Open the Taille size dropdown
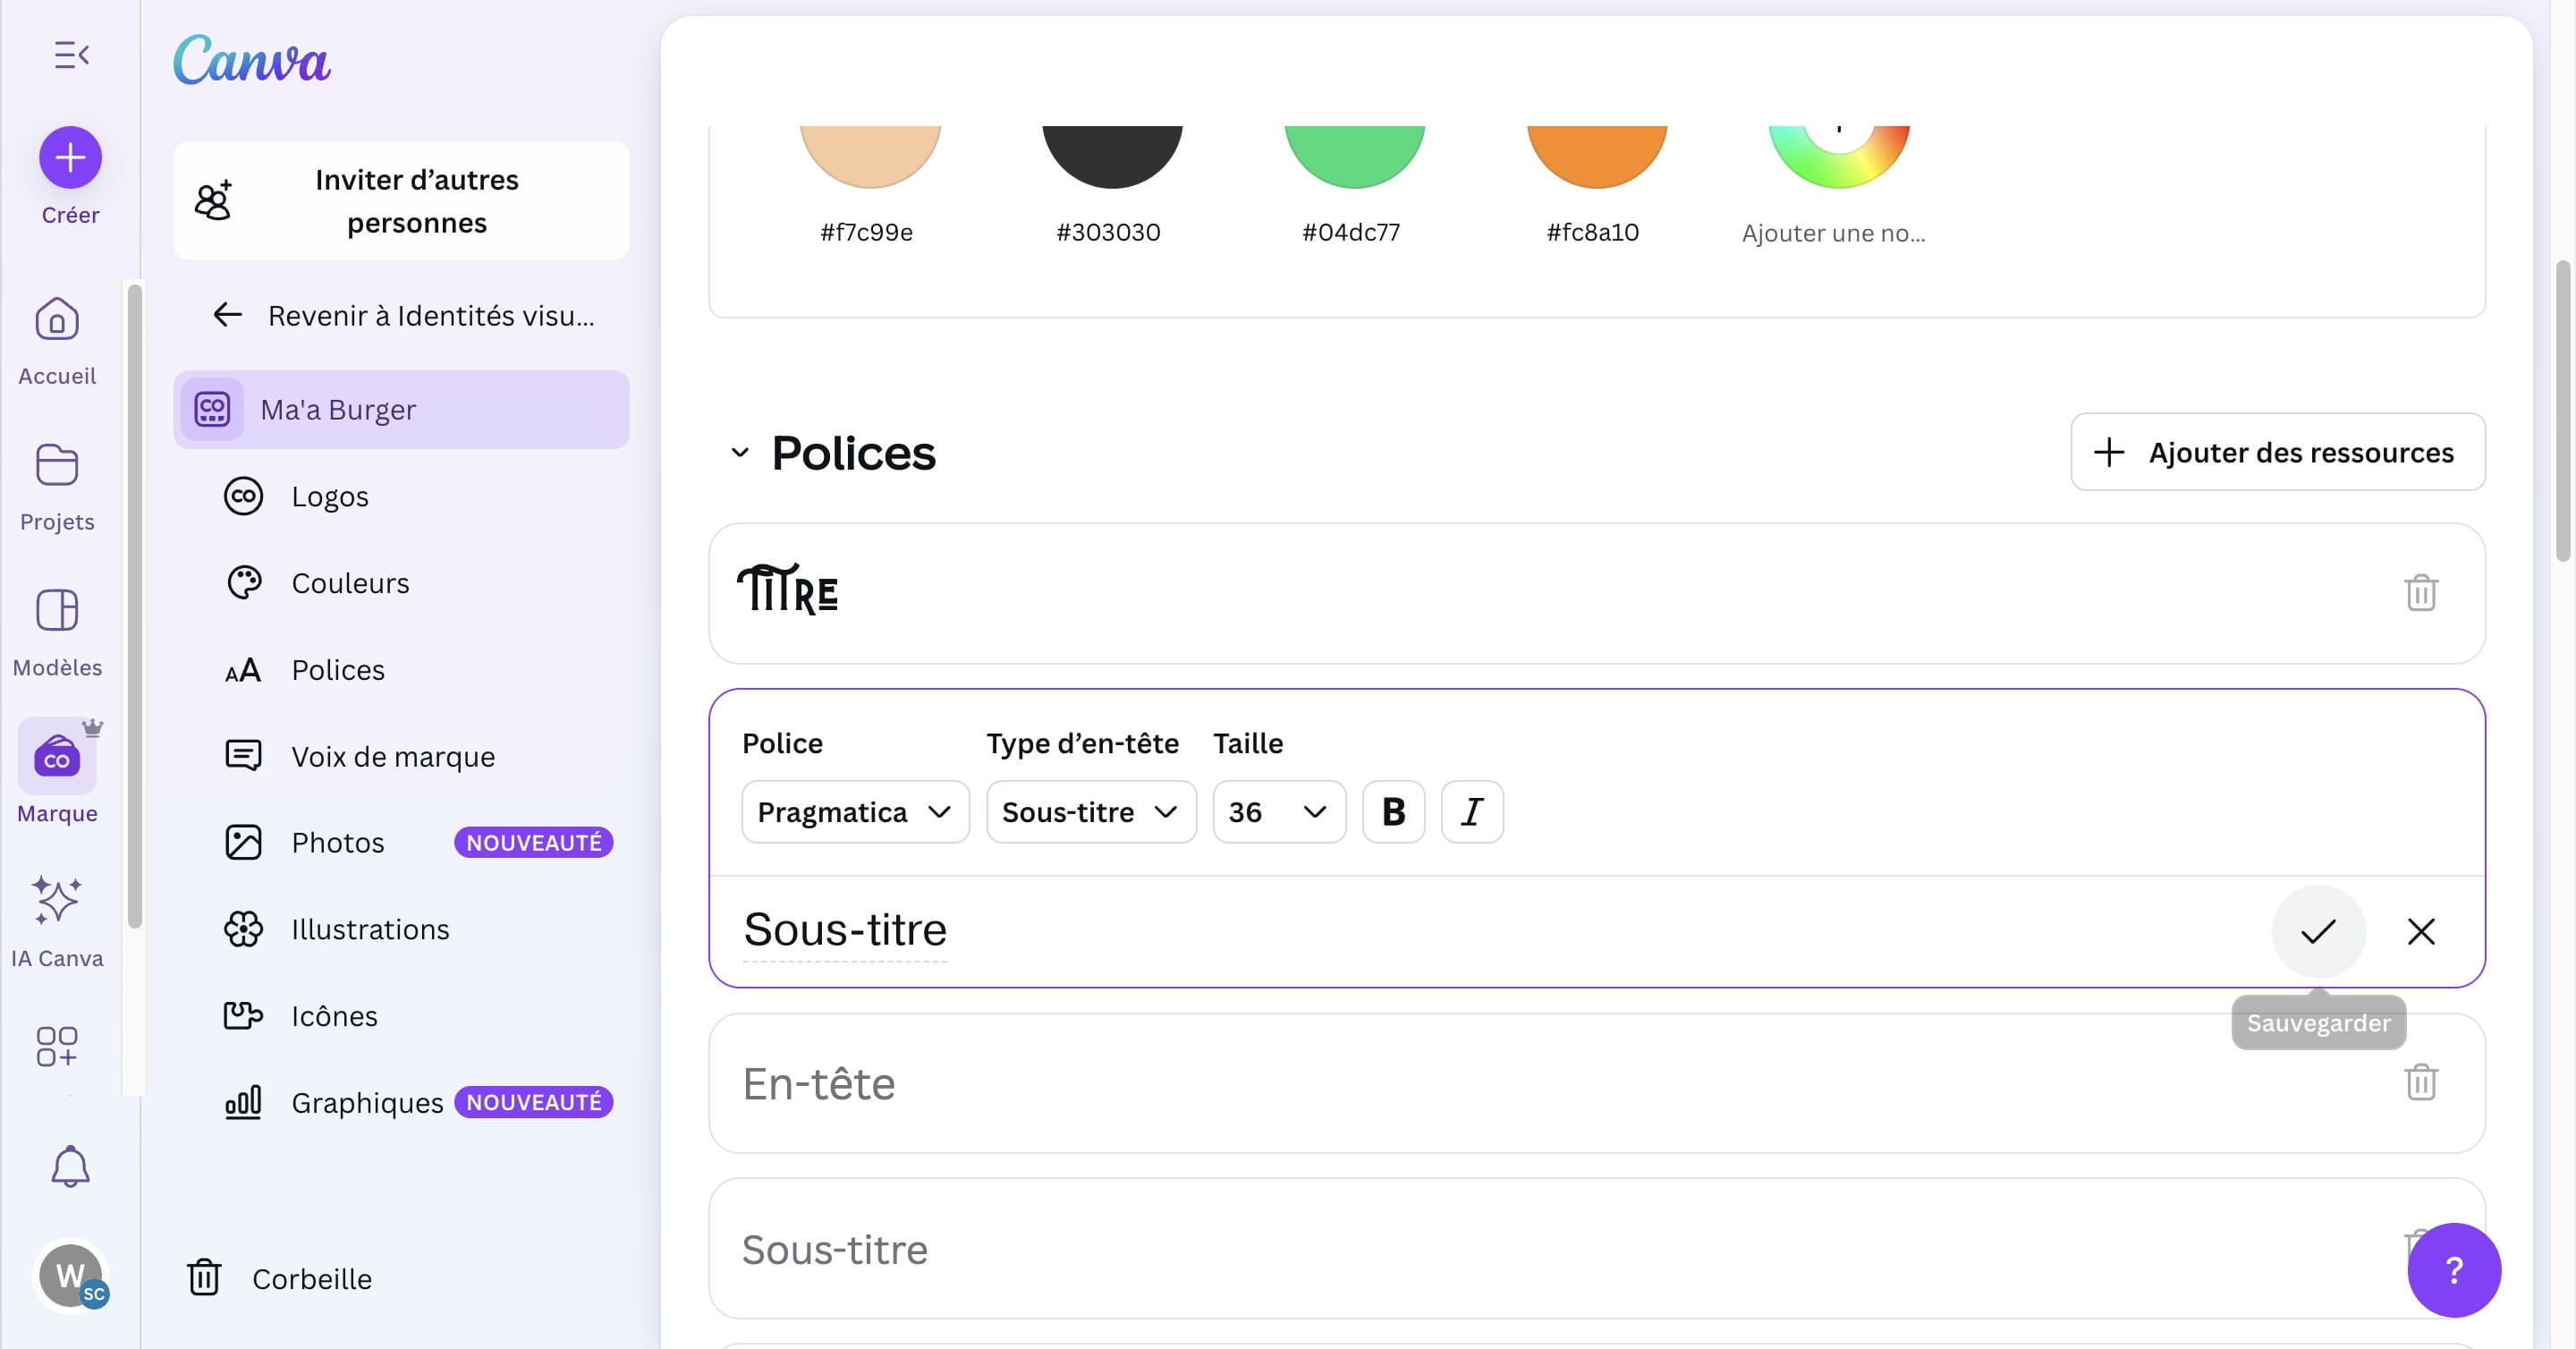Viewport: 2576px width, 1349px height. [1278, 812]
